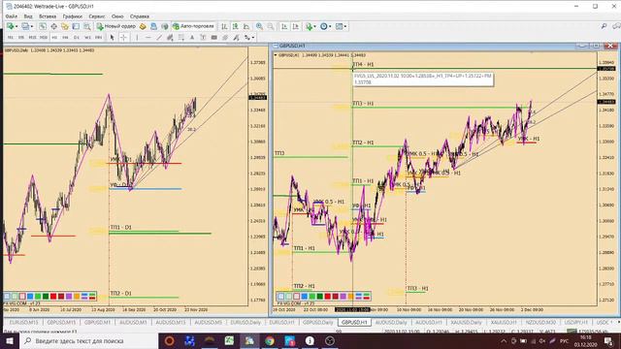The width and height of the screenshot is (621, 349).
Task: Toggle the M15 timeframe button
Action: (32, 38)
